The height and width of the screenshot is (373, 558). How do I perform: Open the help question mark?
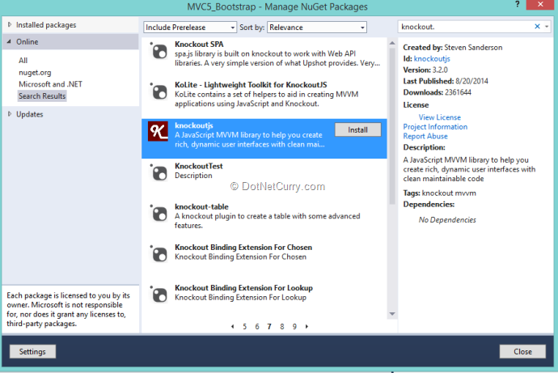tap(517, 4)
